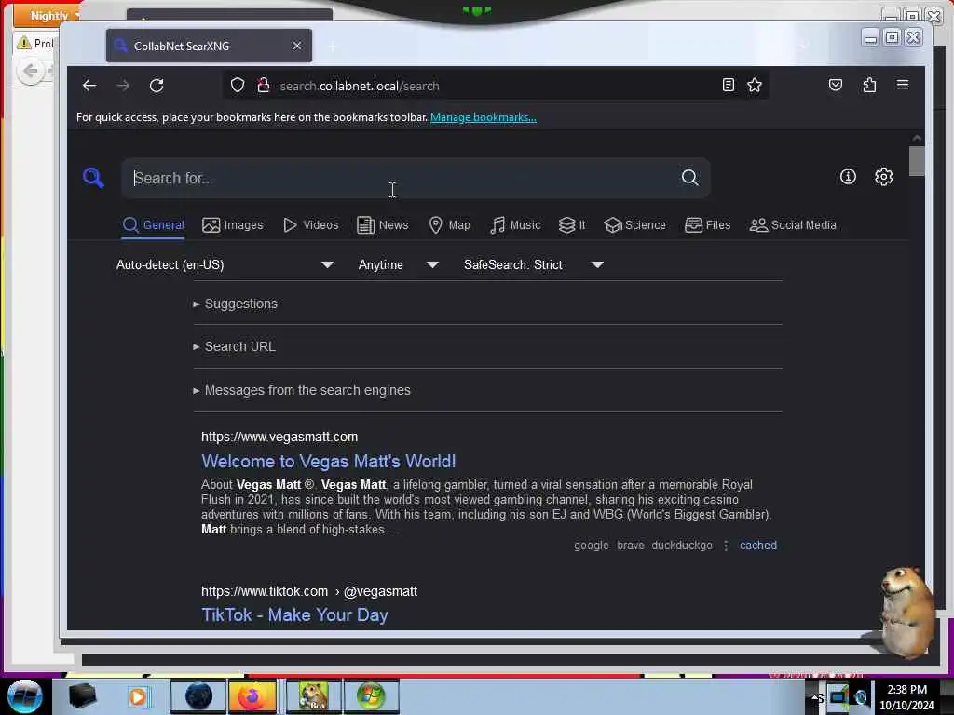Open the SafeSearch: Strict dropdown

click(534, 265)
